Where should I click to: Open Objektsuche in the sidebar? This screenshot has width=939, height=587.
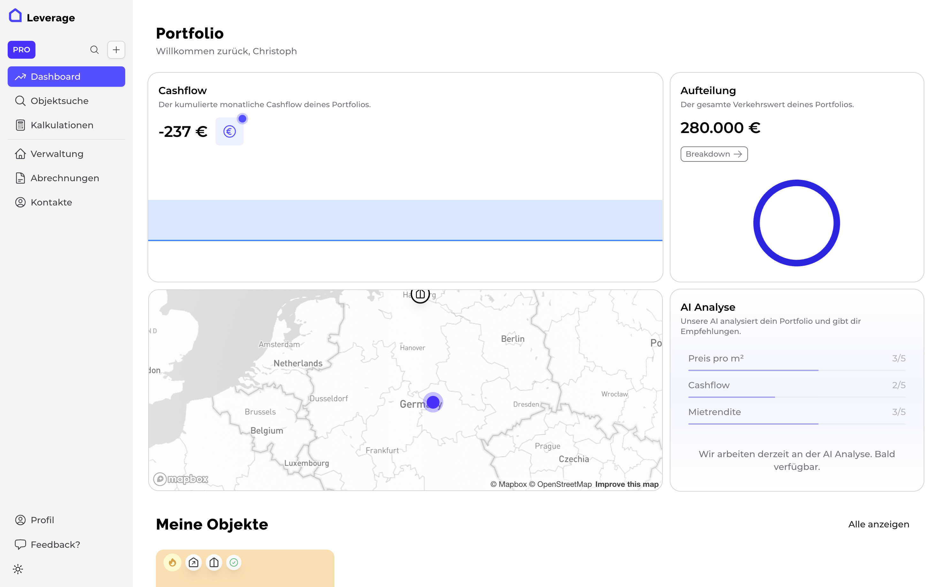pyautogui.click(x=59, y=101)
